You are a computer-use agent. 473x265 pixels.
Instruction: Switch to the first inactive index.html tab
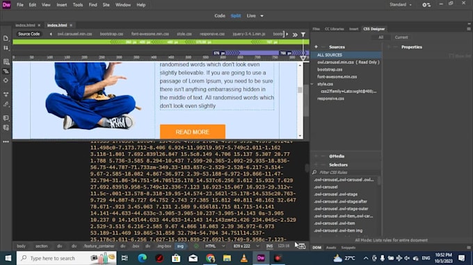(x=25, y=25)
